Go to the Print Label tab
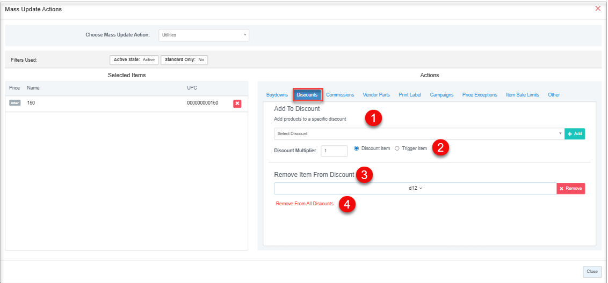 [x=410, y=95]
